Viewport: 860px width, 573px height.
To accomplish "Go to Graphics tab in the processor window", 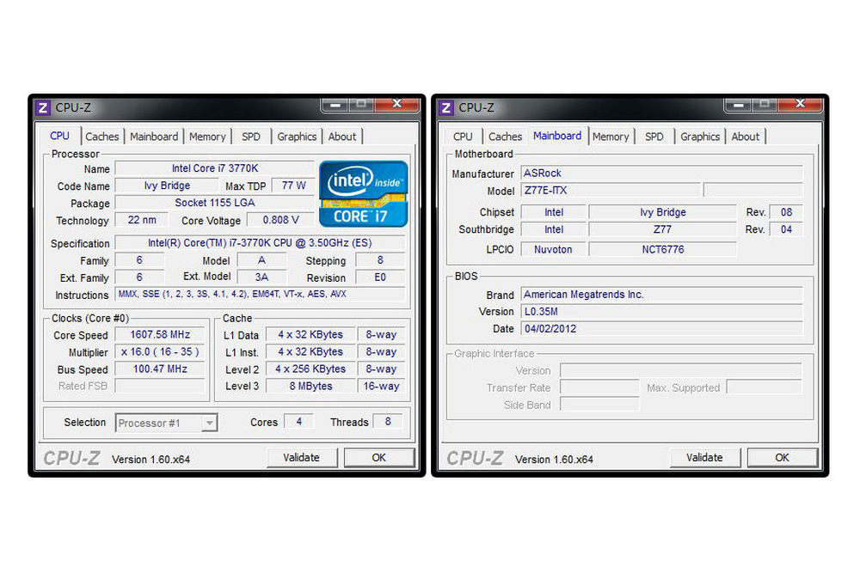I will [297, 137].
